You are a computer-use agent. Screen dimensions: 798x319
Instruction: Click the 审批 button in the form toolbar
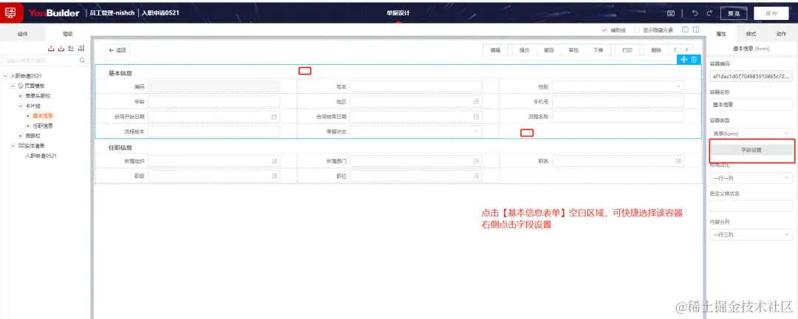click(573, 50)
